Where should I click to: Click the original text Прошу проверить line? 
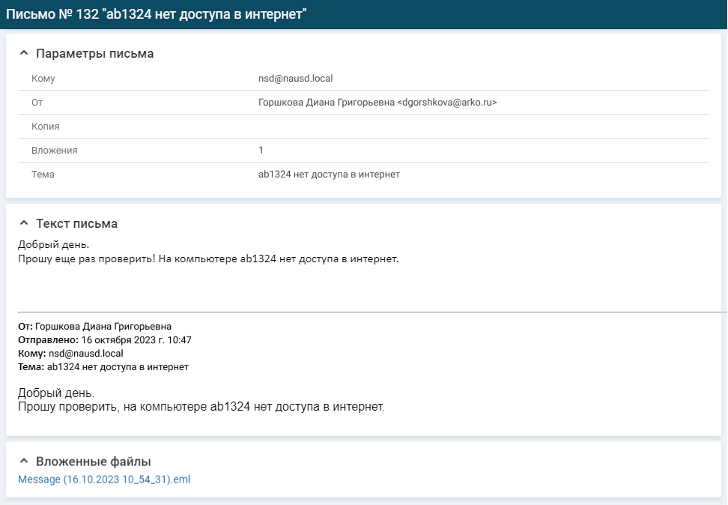(x=201, y=407)
